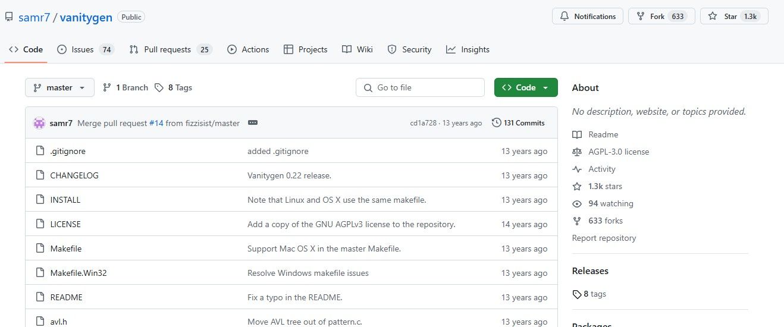
Task: Open the Readme link in About
Action: [x=595, y=134]
